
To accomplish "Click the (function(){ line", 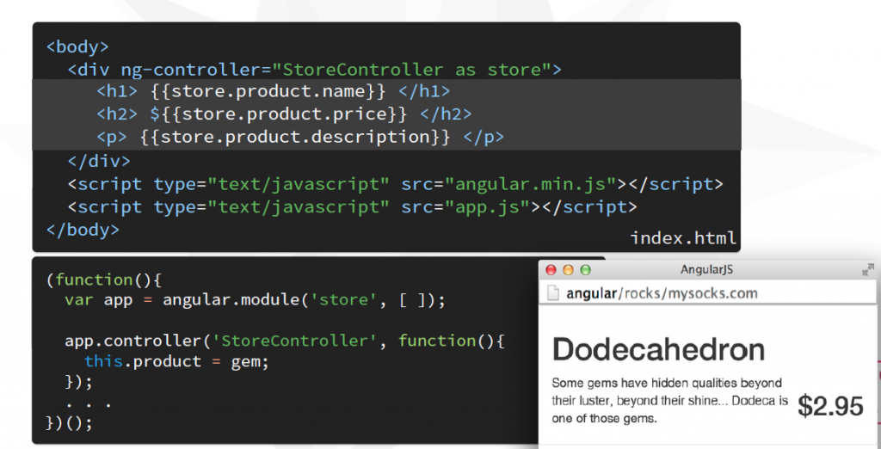I will (104, 280).
